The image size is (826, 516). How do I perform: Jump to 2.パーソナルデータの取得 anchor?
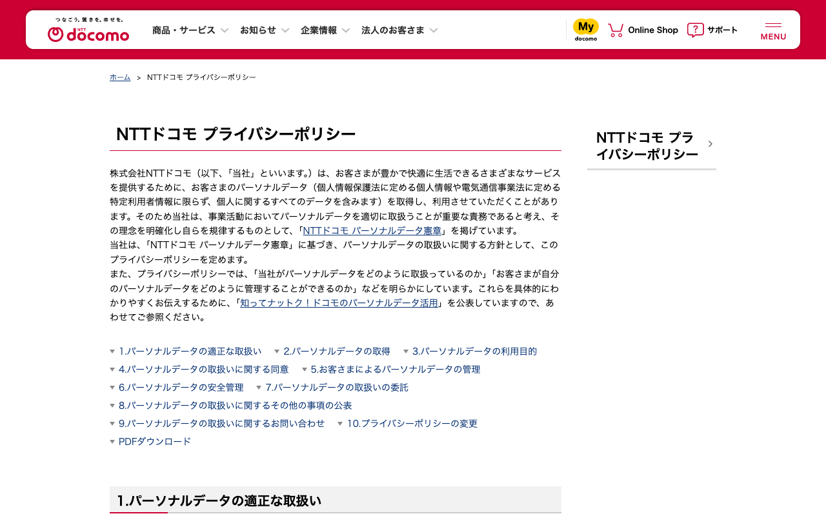(x=332, y=352)
